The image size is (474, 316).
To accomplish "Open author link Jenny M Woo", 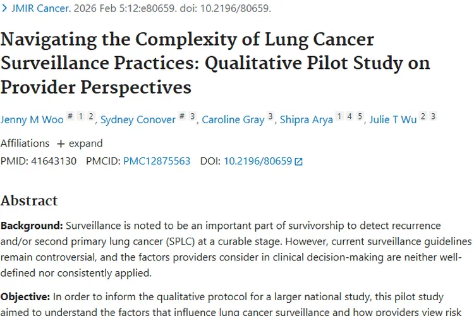I will coord(30,119).
